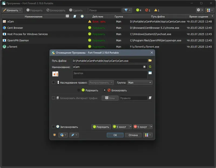Confirm with the OK button

point(115,135)
